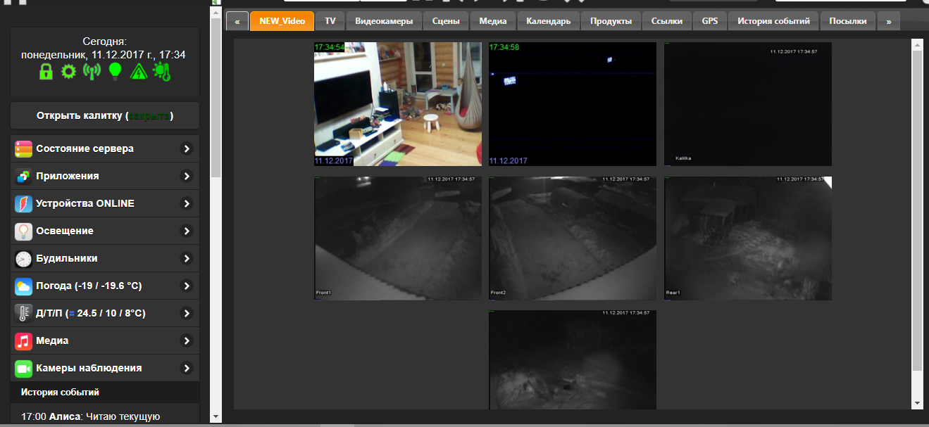
Task: Click the high-voltage warning triangle icon
Action: tap(138, 71)
